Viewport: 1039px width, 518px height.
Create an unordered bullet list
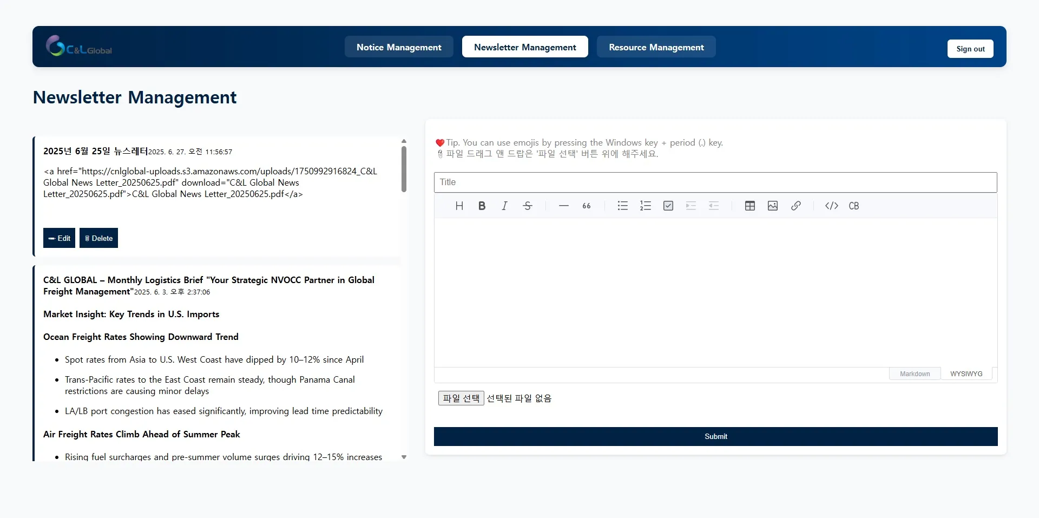[622, 206]
